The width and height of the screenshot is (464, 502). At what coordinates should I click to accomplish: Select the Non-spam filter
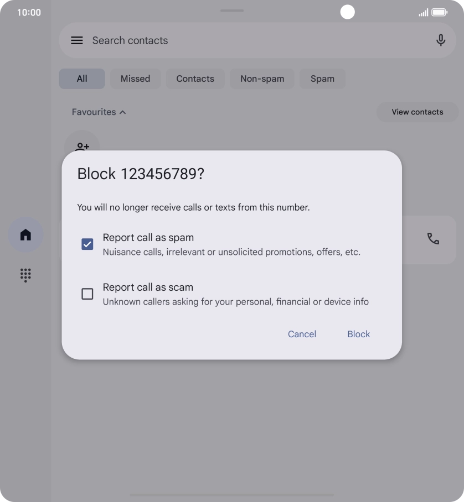click(x=261, y=79)
